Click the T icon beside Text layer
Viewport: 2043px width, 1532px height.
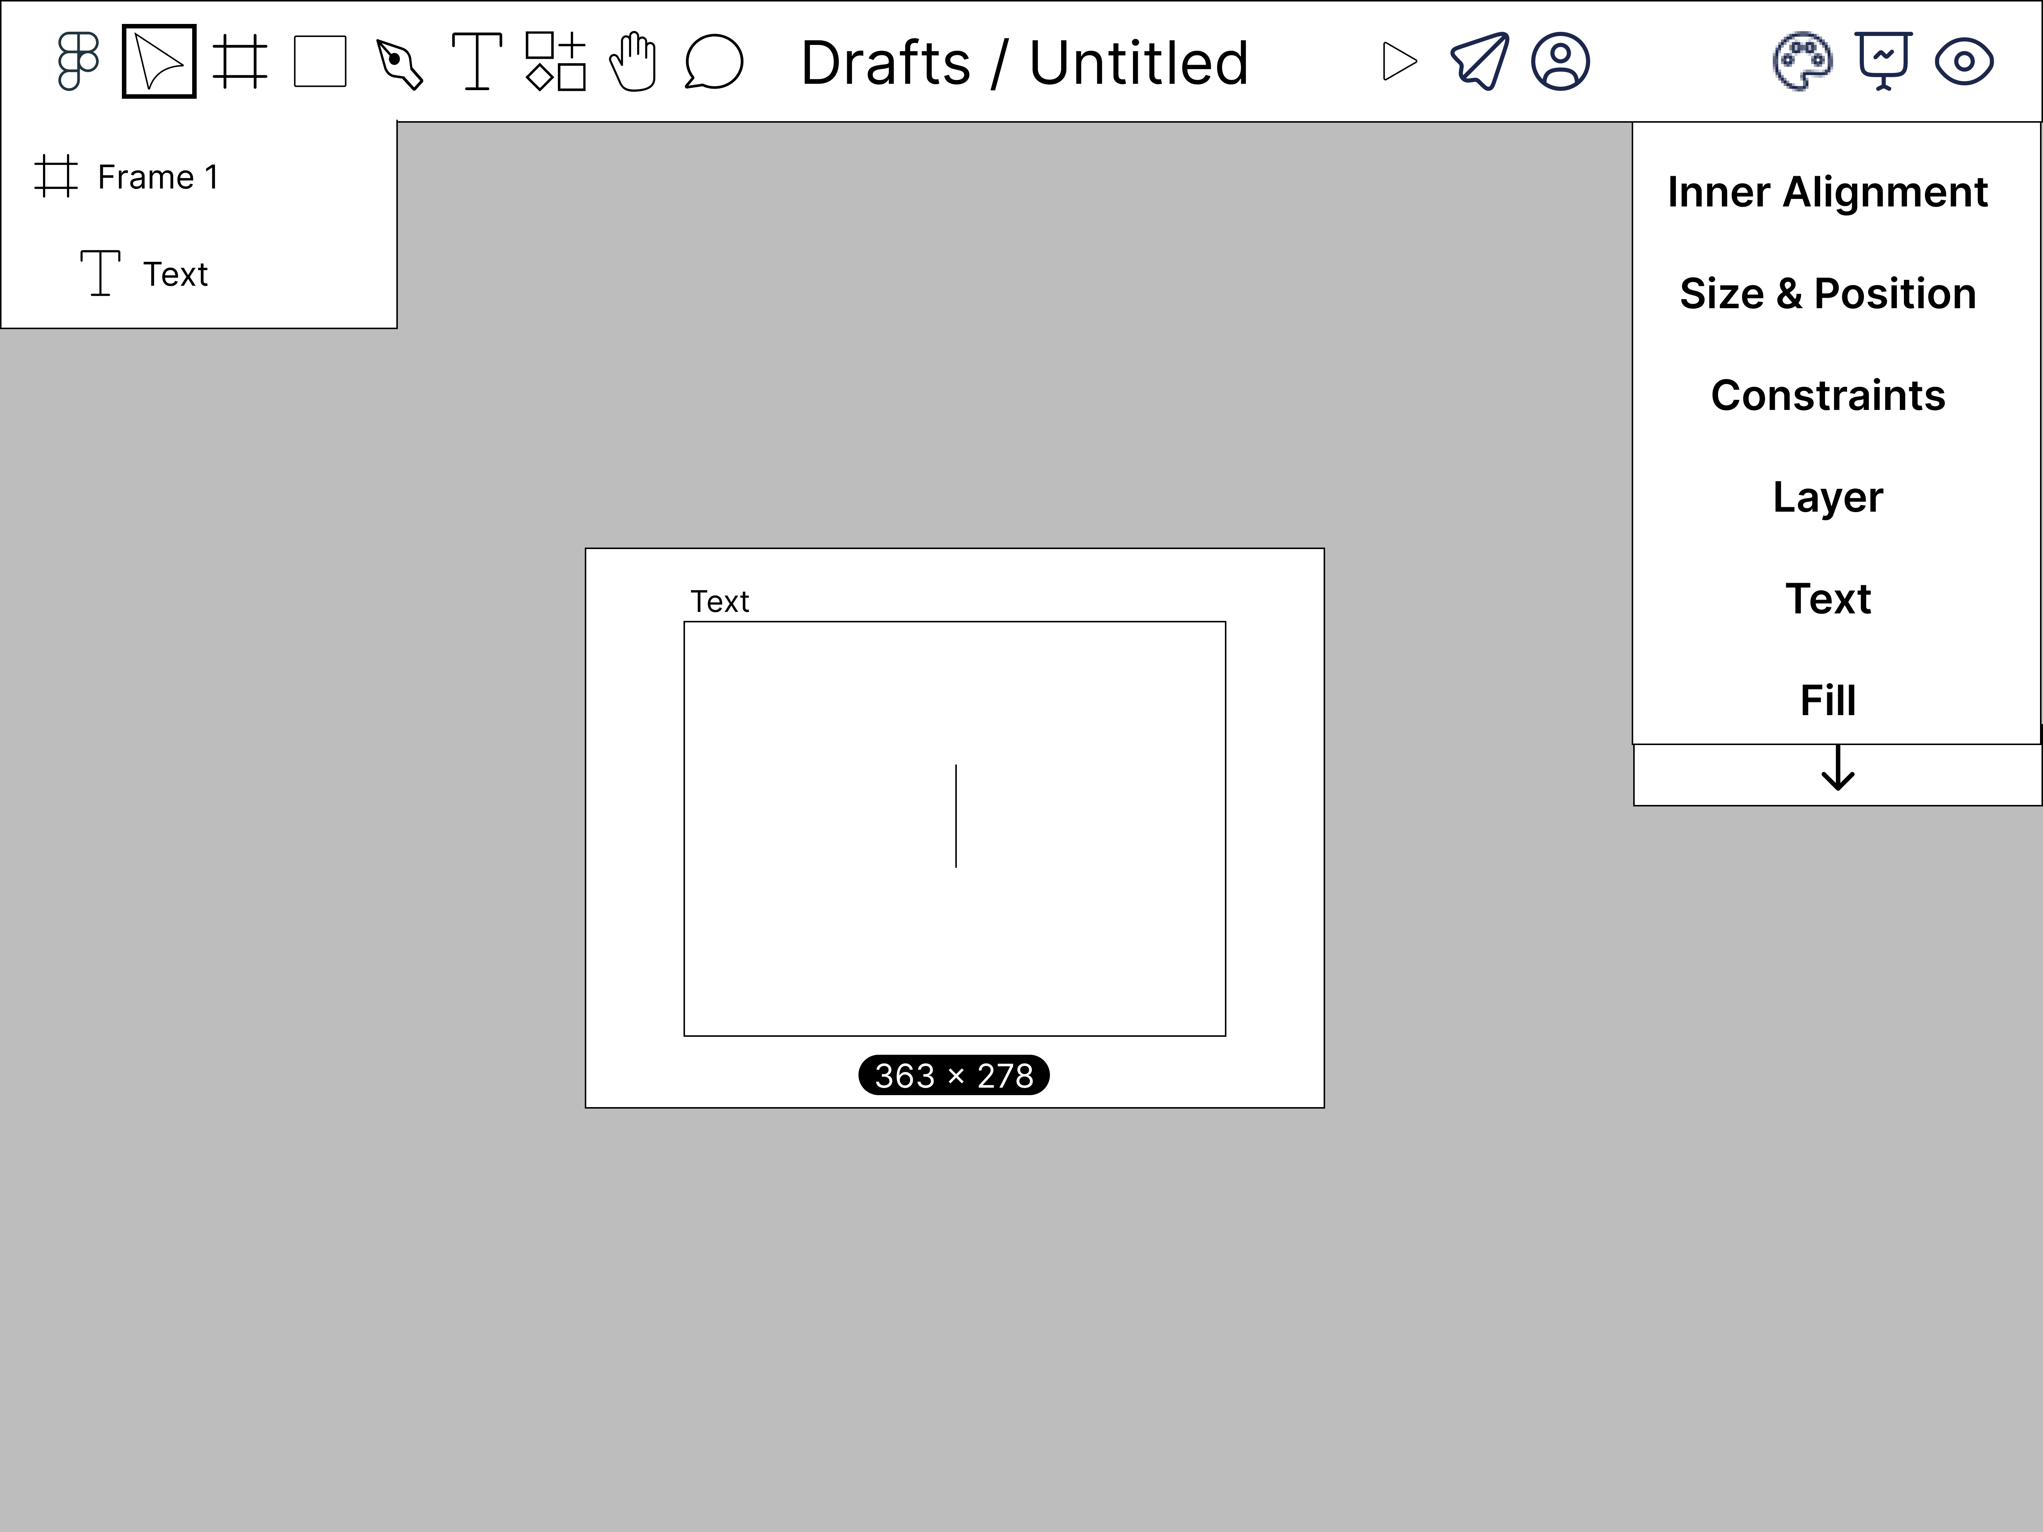point(100,273)
